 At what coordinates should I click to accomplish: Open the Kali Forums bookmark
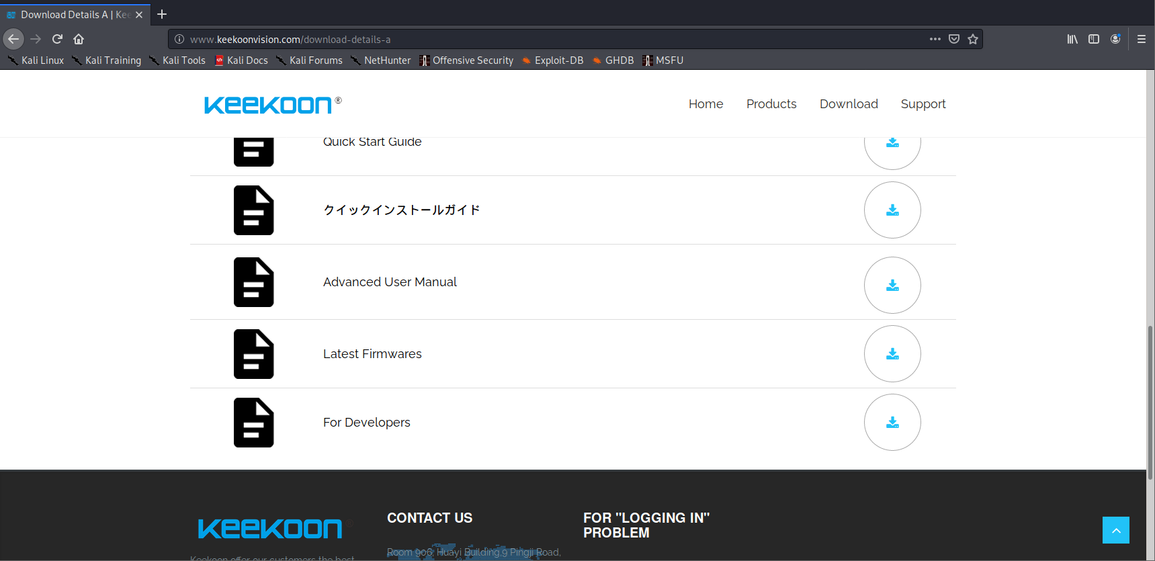coord(309,60)
